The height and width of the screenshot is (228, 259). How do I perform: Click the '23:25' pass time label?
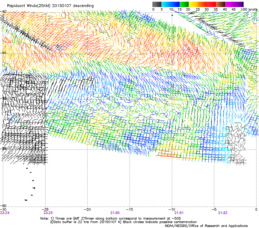[48, 213]
